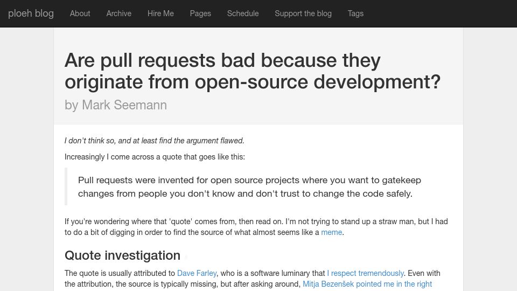Follow the 'meme' hyperlink
The image size is (517, 291).
[x=331, y=232]
